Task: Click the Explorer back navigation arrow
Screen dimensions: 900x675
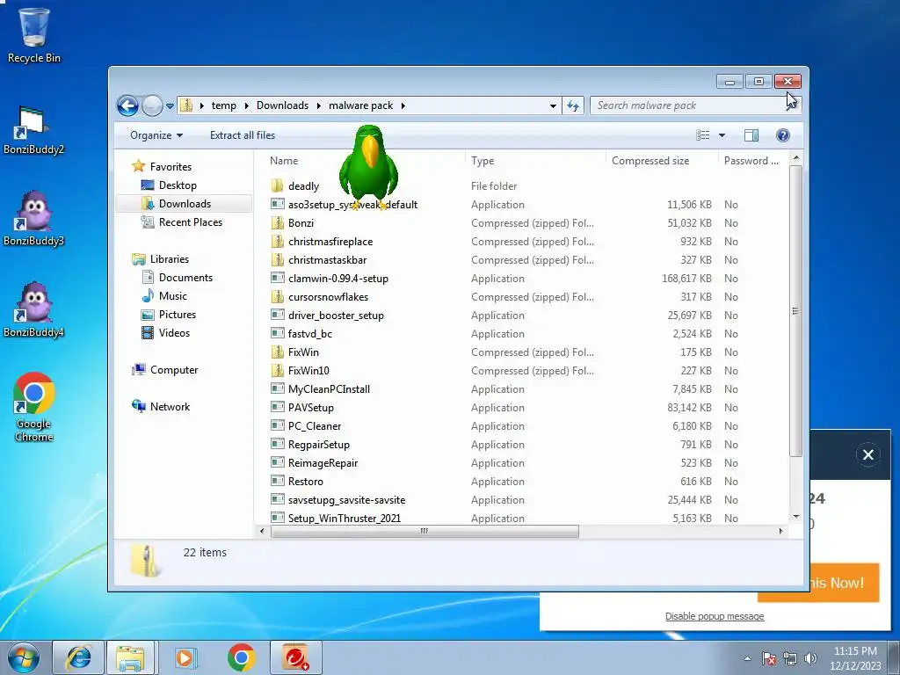Action: 128,105
